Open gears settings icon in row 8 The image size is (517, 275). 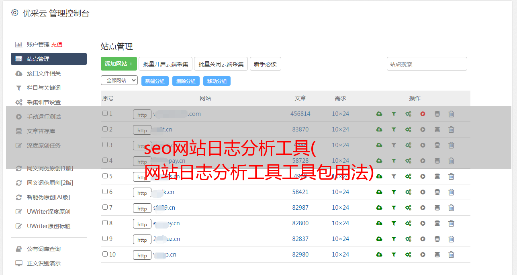click(x=408, y=223)
